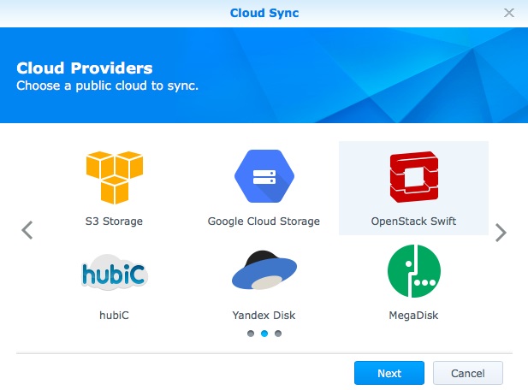The image size is (528, 390).
Task: Choose the Google Cloud Storage hexagon icon
Action: (264, 176)
